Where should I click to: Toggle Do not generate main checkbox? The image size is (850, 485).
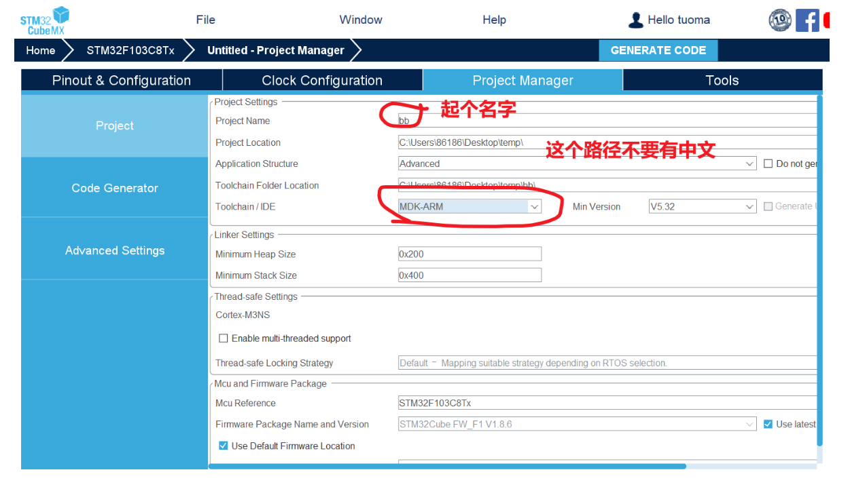768,163
